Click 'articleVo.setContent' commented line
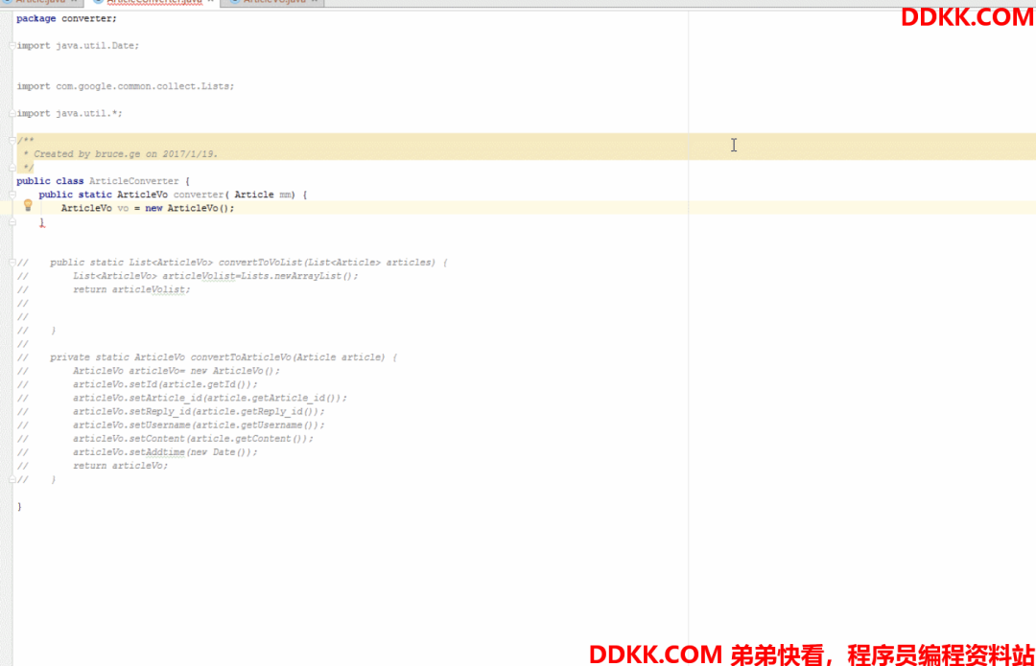 tap(193, 439)
